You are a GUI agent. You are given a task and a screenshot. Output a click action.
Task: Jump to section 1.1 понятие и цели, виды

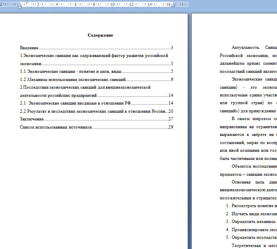[x=70, y=72]
